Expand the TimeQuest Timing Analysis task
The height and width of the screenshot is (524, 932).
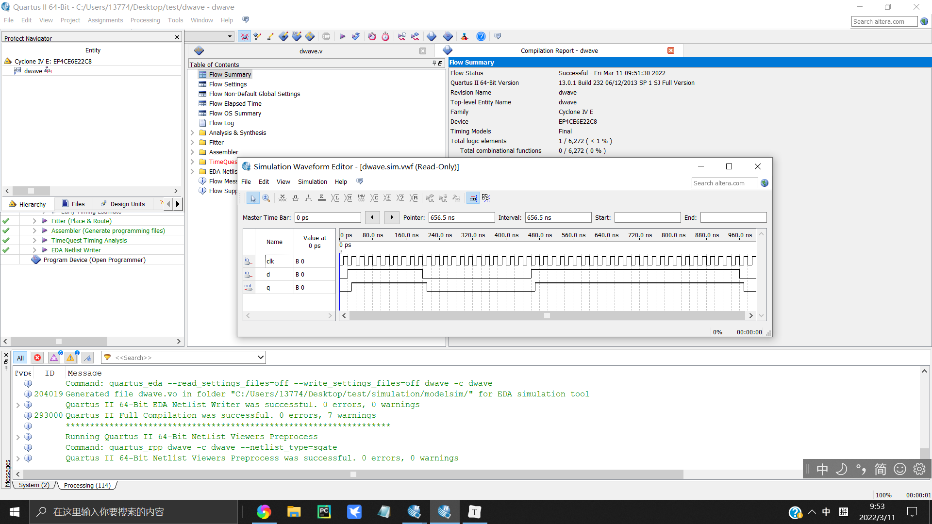(x=34, y=240)
